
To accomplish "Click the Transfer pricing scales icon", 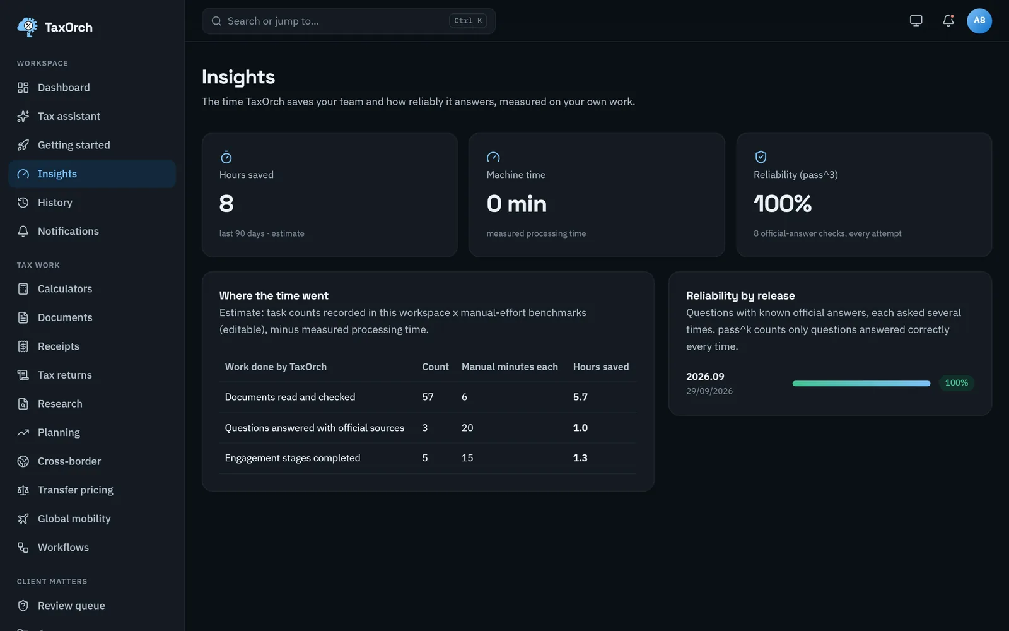I will tap(23, 490).
